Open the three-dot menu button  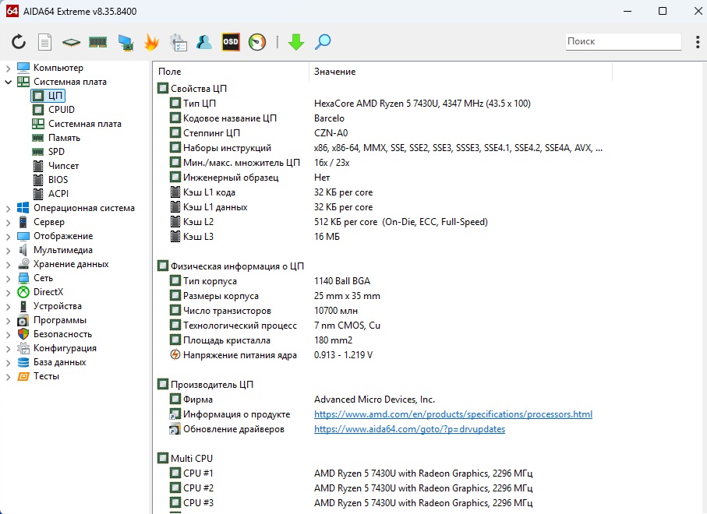(698, 42)
